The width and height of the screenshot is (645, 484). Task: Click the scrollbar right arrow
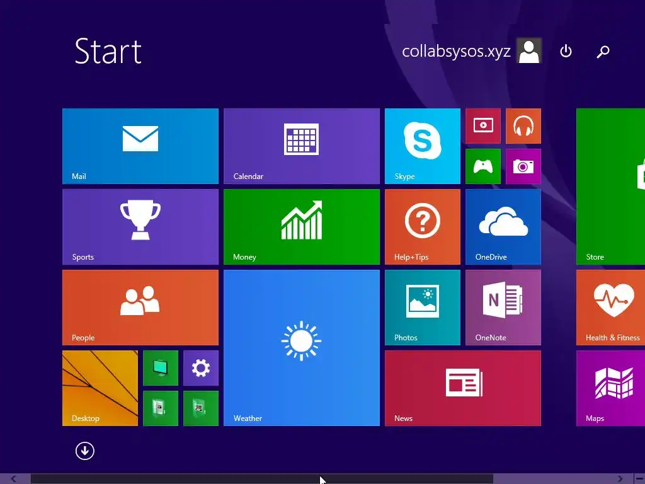point(620,479)
